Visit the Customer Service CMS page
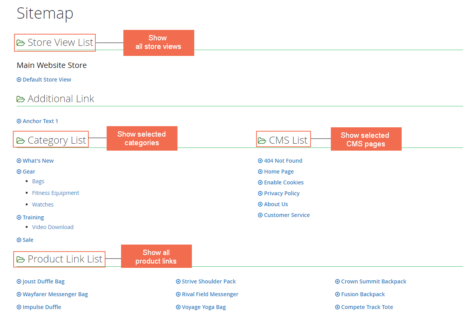This screenshot has height=316, width=469. [287, 215]
